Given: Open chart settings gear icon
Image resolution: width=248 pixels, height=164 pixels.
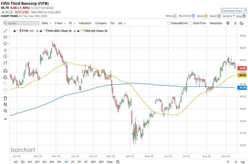Looking at the screenshot, I should tap(228, 23).
